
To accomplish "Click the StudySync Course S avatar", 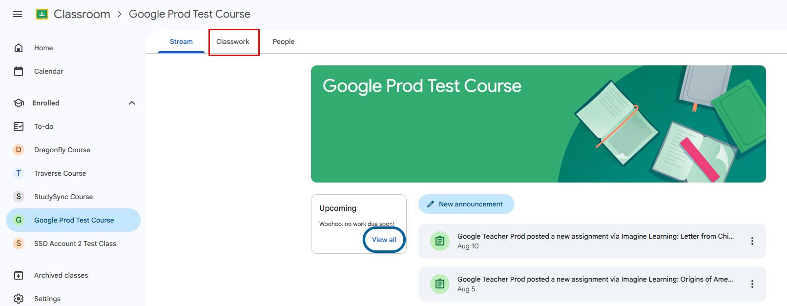I will [x=19, y=197].
